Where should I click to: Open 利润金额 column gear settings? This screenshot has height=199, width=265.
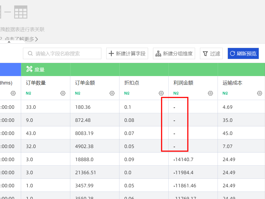pyautogui.click(x=210, y=93)
